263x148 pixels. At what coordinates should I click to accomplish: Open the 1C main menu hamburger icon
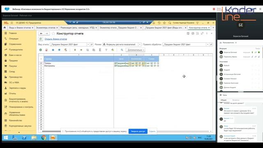tap(12, 23)
